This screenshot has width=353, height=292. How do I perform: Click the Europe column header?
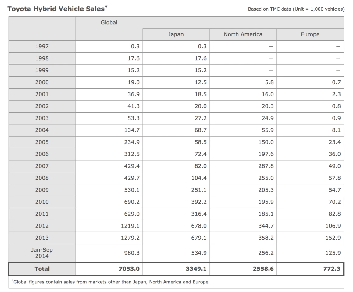pyautogui.click(x=310, y=34)
